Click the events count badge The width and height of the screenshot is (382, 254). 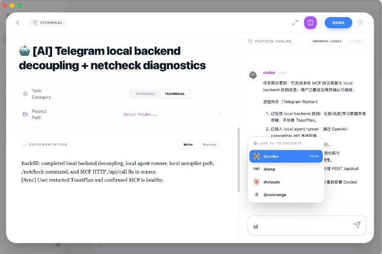pyautogui.click(x=356, y=42)
